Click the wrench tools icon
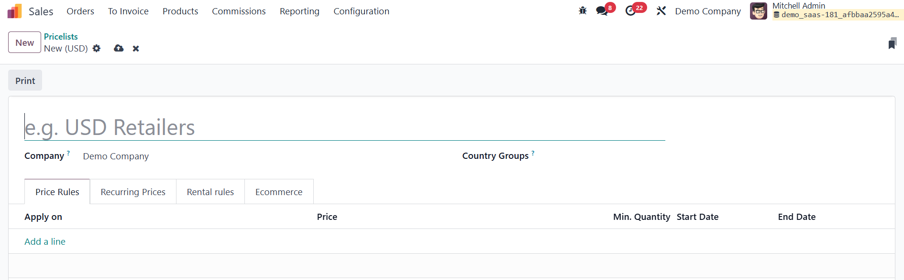Screen dimensions: 904x280 (x=661, y=11)
